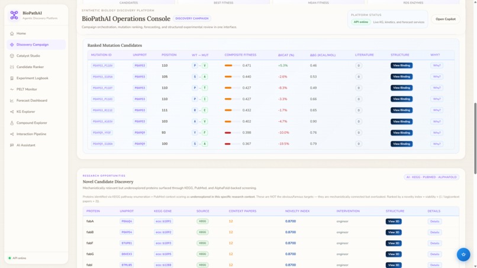Click the 'Ranked Mutation Candidates' heading
Viewport: 477px width, 268px height.
(115, 46)
